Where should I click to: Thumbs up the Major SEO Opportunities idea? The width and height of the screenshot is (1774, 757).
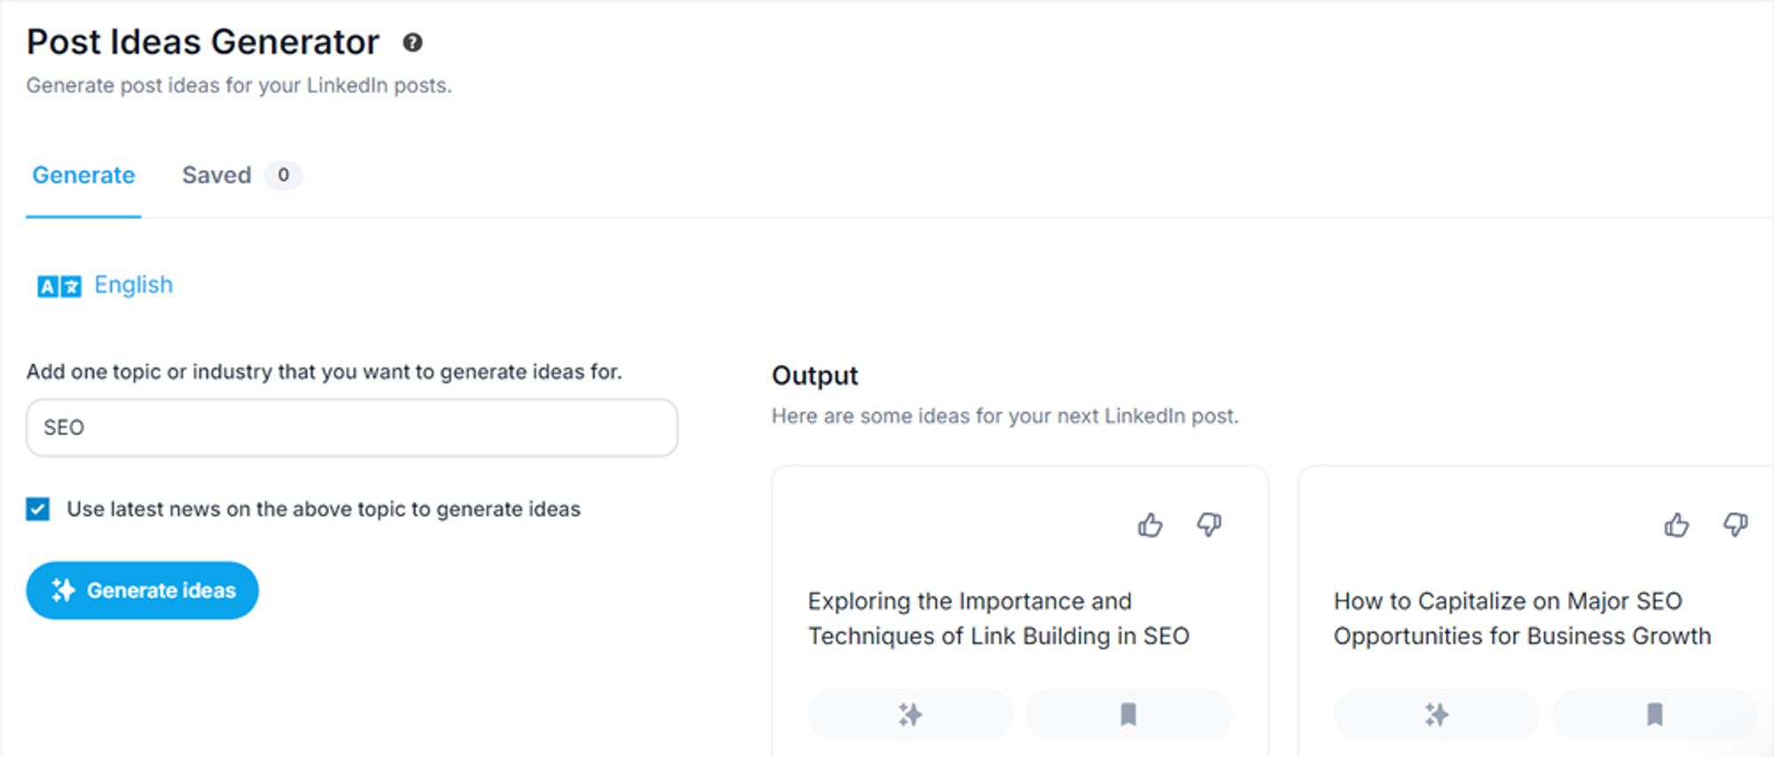1676,526
